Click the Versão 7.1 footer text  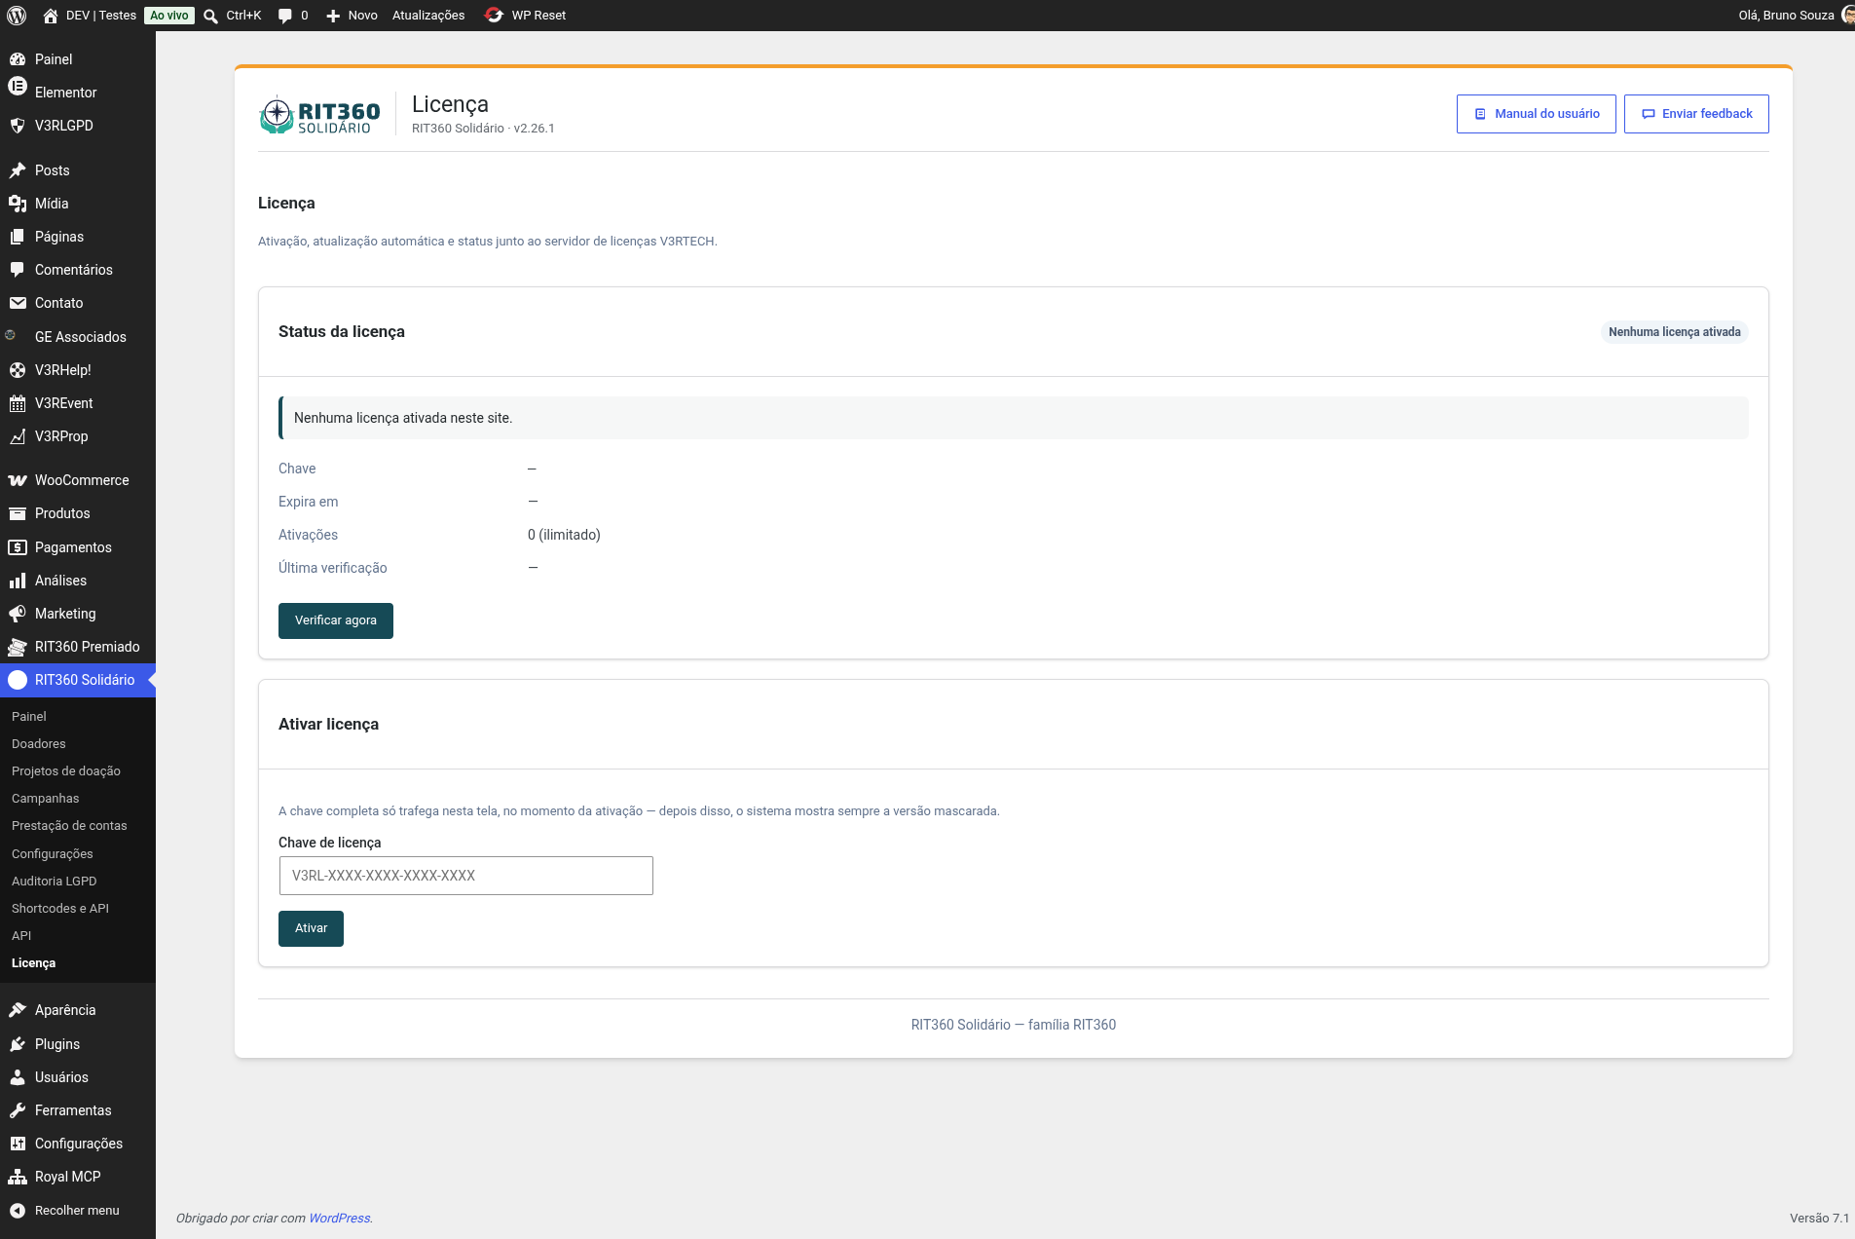click(x=1819, y=1219)
